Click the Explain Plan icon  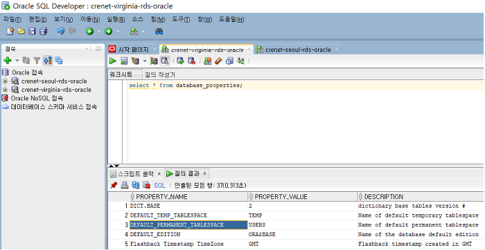[x=135, y=61]
